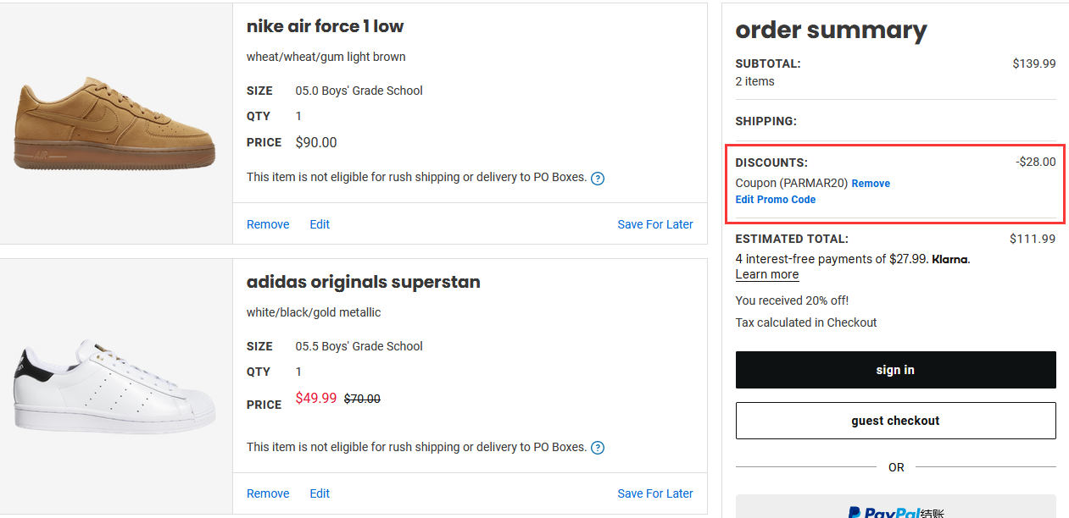Pay with the PayPal button

tap(895, 507)
